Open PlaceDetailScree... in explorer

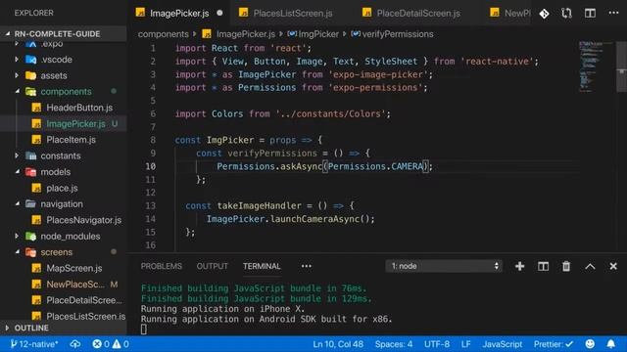point(84,300)
